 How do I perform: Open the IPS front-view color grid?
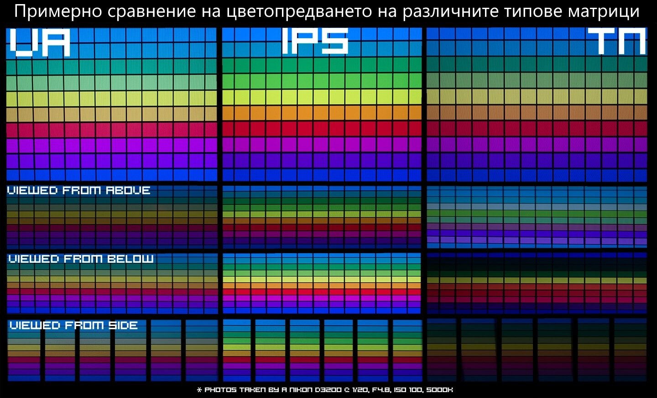point(322,104)
